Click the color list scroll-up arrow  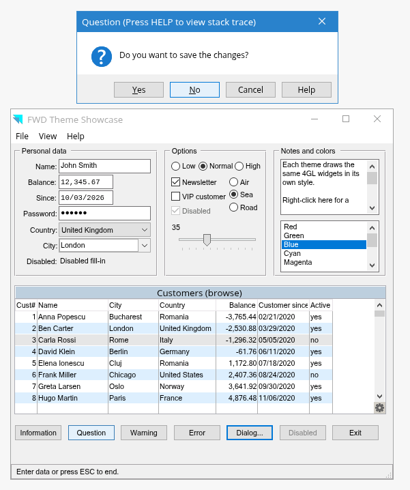[372, 228]
